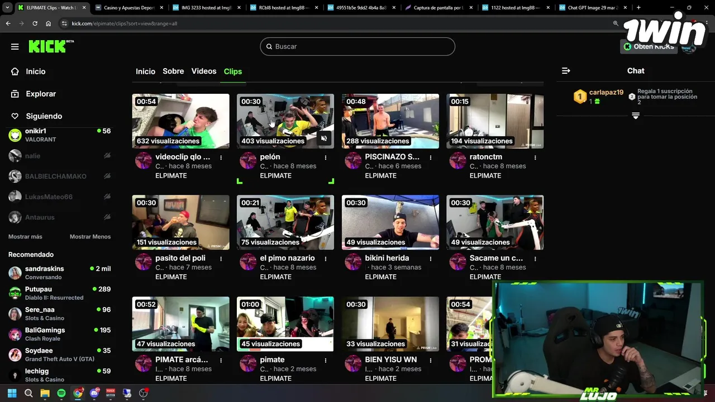Click browser back arrow

[x=8, y=23]
